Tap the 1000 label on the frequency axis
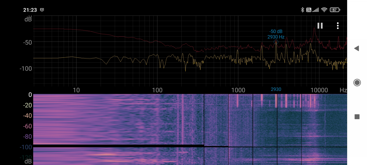The width and height of the screenshot is (367, 165). coord(238,90)
